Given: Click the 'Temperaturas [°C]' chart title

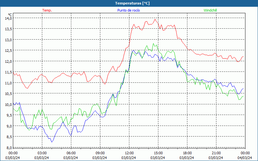Looking at the screenshot, I should pyautogui.click(x=132, y=3).
